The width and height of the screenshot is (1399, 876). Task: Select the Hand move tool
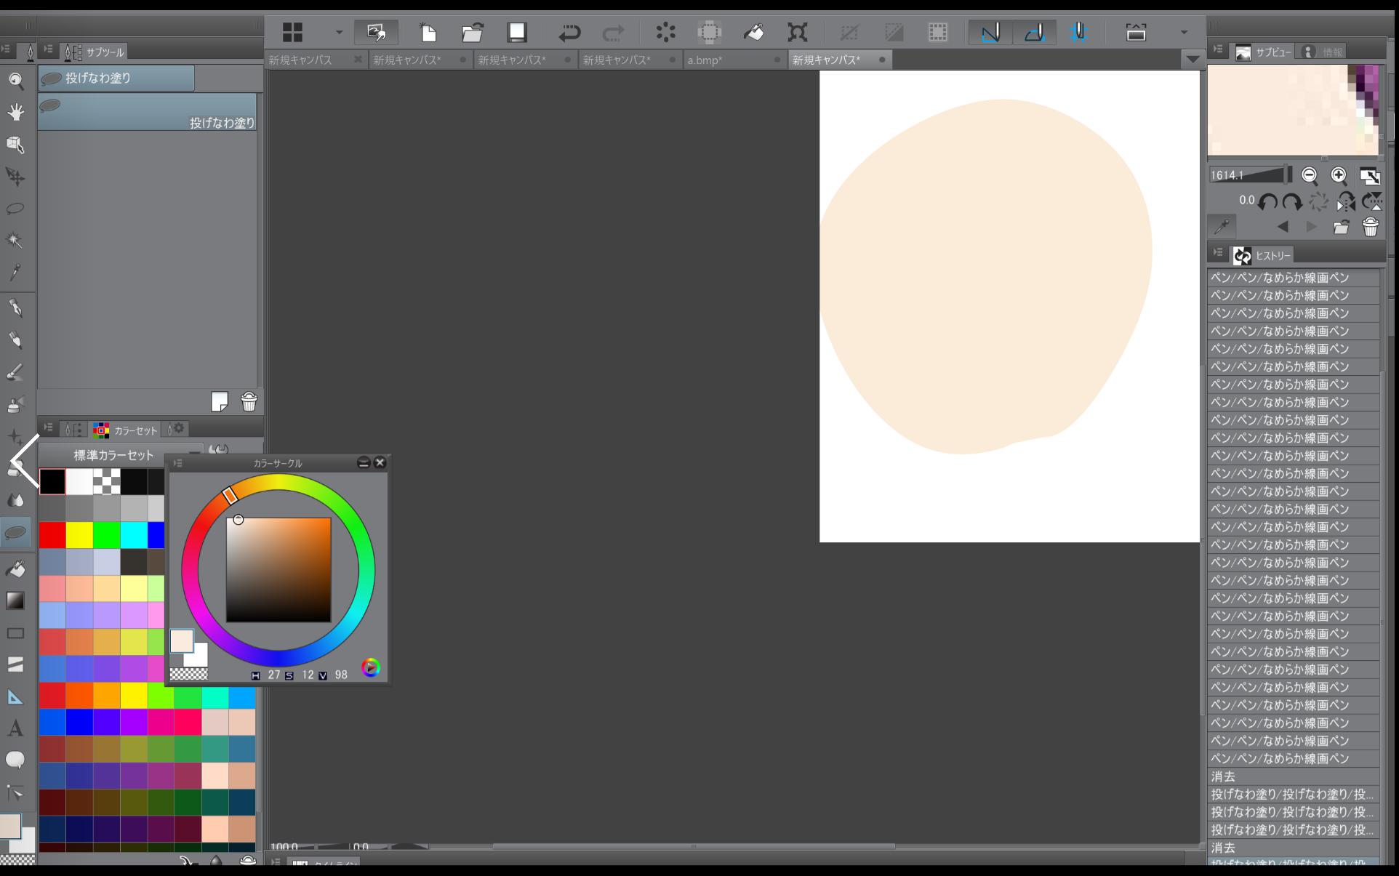pos(15,112)
